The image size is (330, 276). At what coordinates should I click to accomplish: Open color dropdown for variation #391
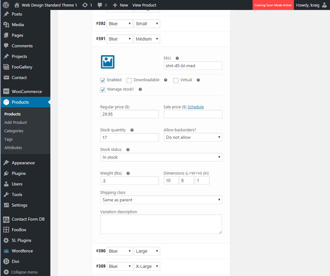click(x=120, y=39)
